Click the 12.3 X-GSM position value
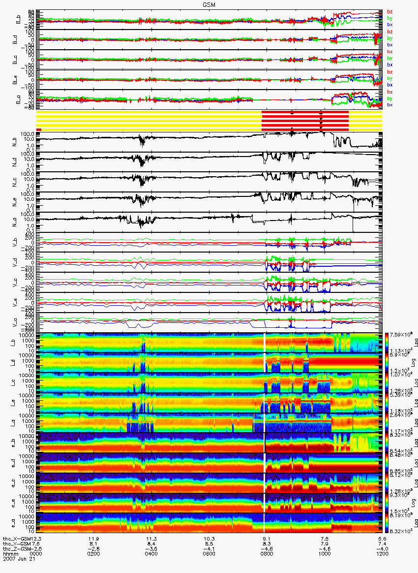The width and height of the screenshot is (418, 573). point(36,539)
